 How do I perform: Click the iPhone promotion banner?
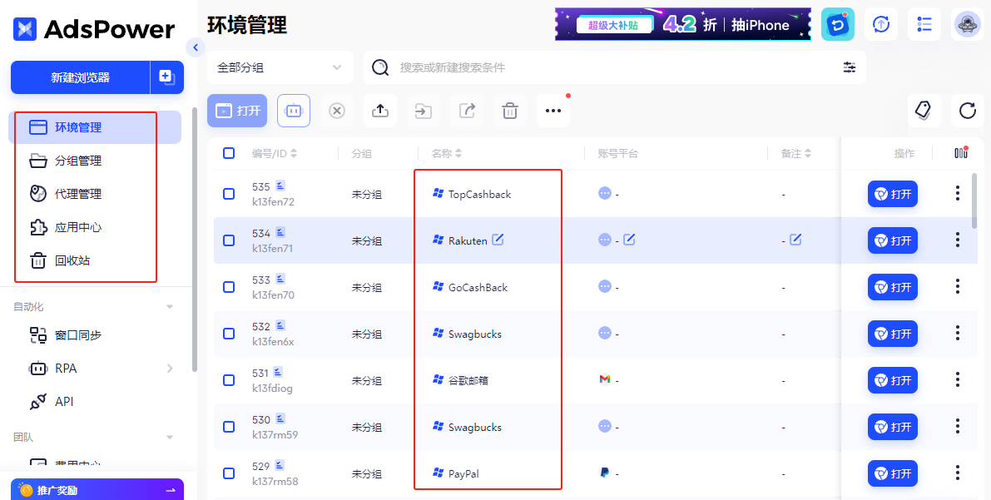683,25
